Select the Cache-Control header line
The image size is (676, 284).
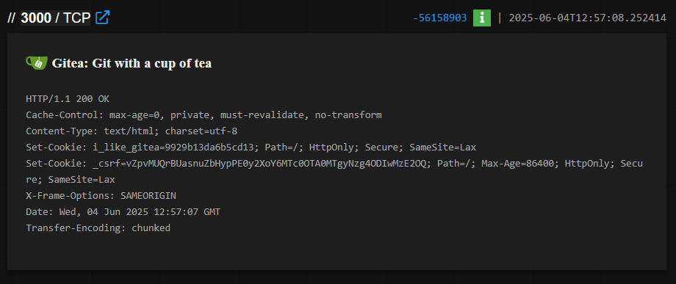[x=204, y=115]
